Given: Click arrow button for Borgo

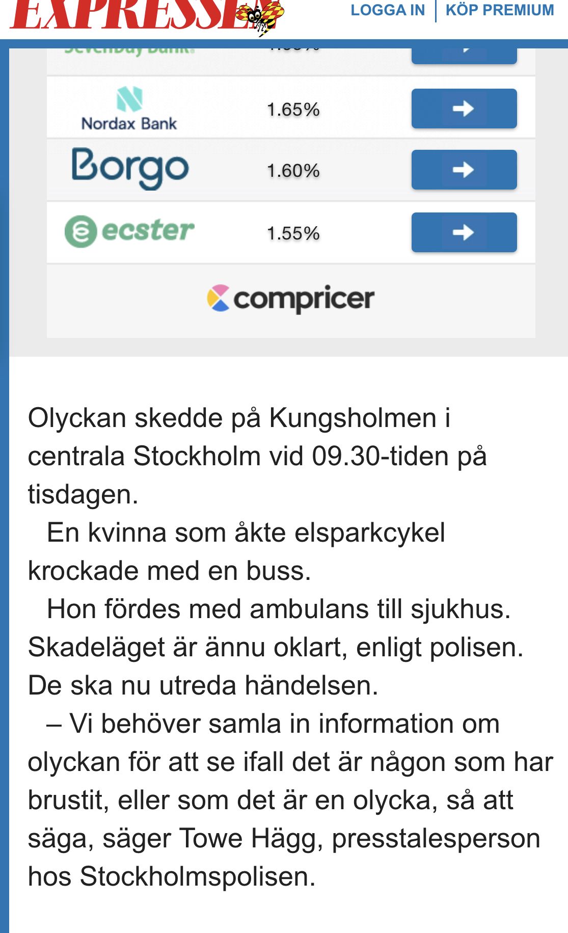Looking at the screenshot, I should tap(464, 170).
